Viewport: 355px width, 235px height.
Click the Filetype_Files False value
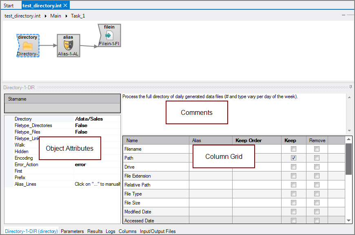81,132
